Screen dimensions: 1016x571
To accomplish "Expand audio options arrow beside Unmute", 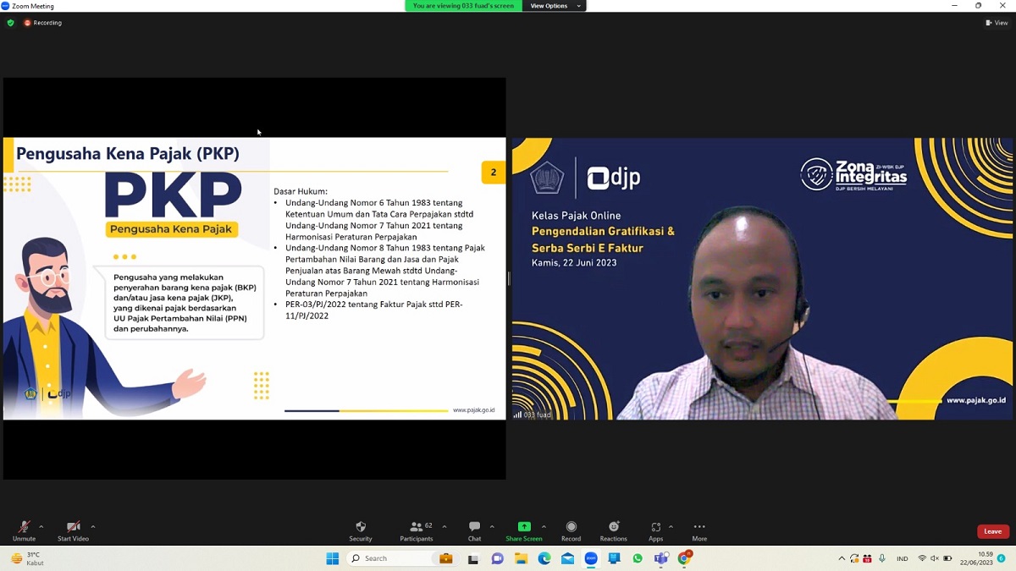I will pos(41,527).
